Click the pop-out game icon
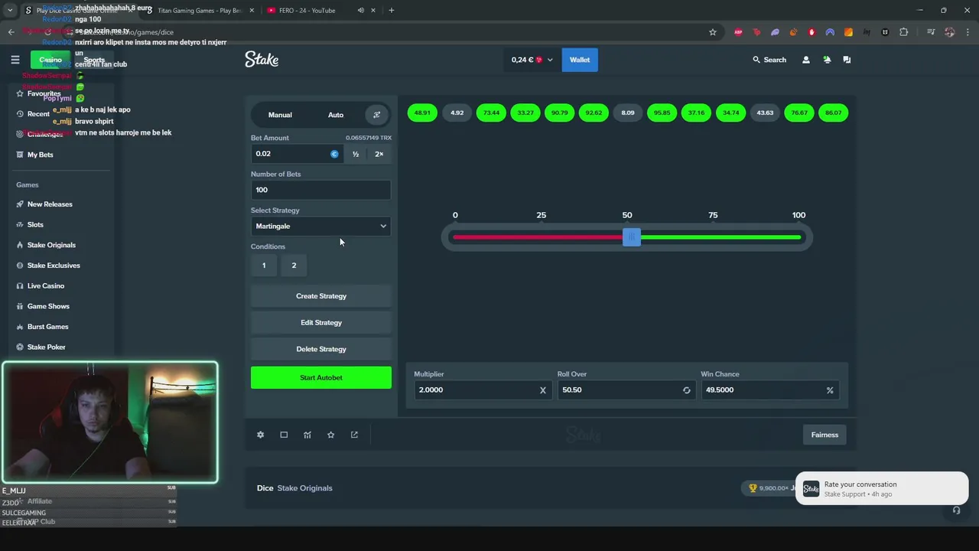979x551 pixels. tap(354, 435)
